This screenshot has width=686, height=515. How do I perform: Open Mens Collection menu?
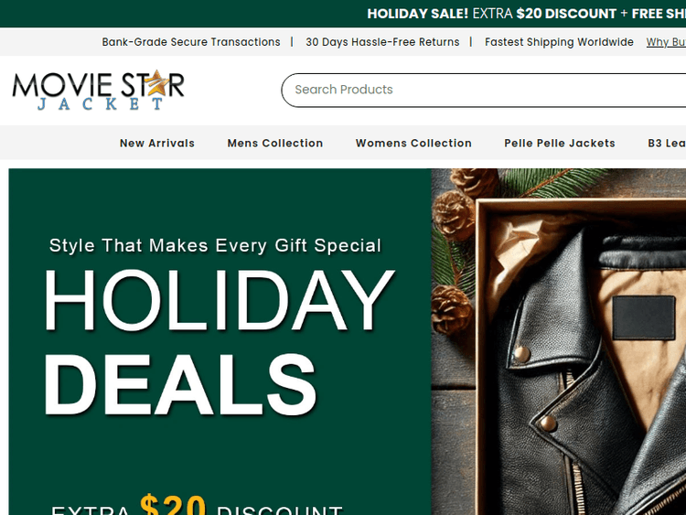(275, 143)
